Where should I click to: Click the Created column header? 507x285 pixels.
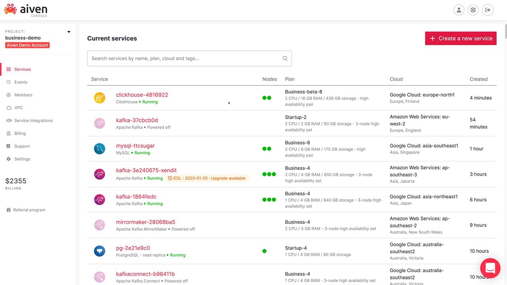478,79
